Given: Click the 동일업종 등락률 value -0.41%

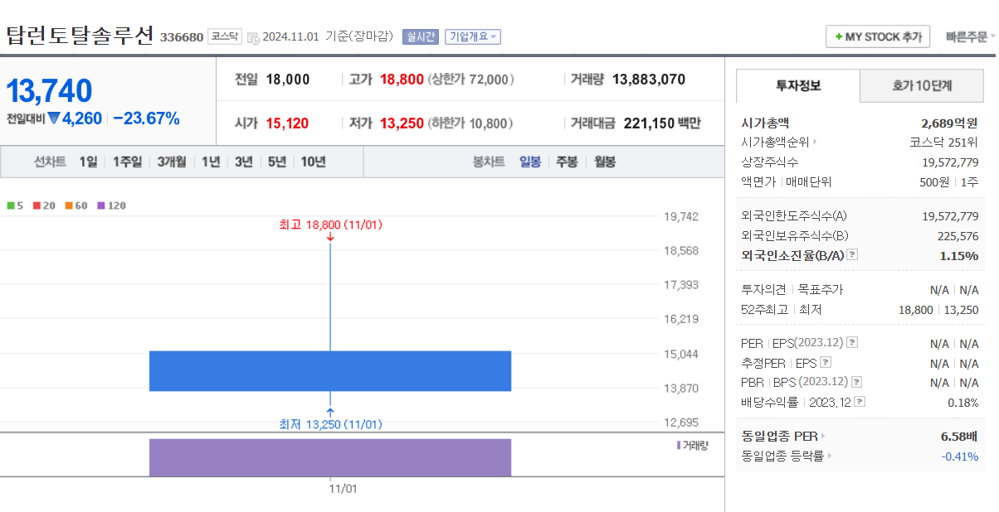Looking at the screenshot, I should pyautogui.click(x=960, y=456).
